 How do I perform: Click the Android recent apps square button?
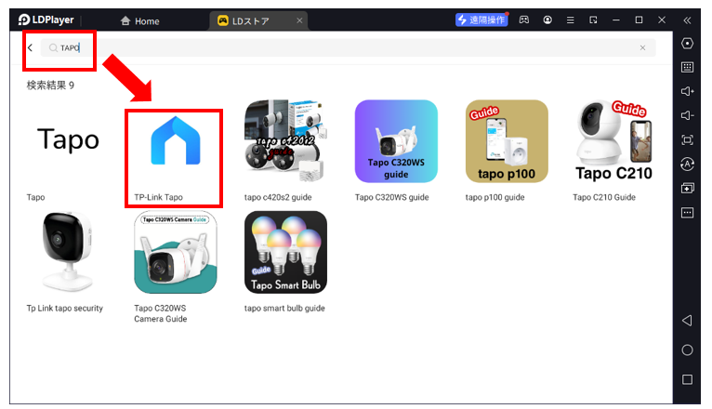point(688,379)
